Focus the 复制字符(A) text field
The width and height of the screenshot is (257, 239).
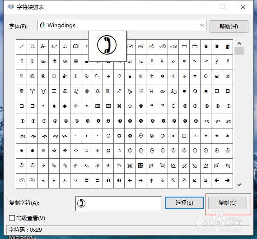[118, 204]
